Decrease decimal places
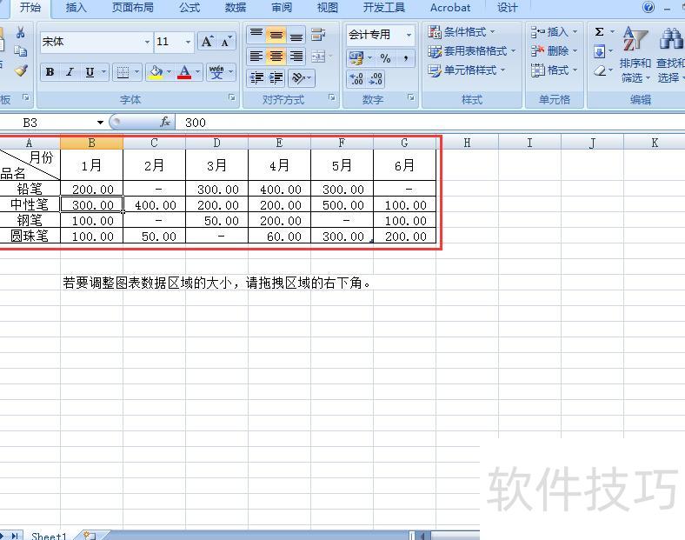Screen dimensions: 685x540 [376, 78]
